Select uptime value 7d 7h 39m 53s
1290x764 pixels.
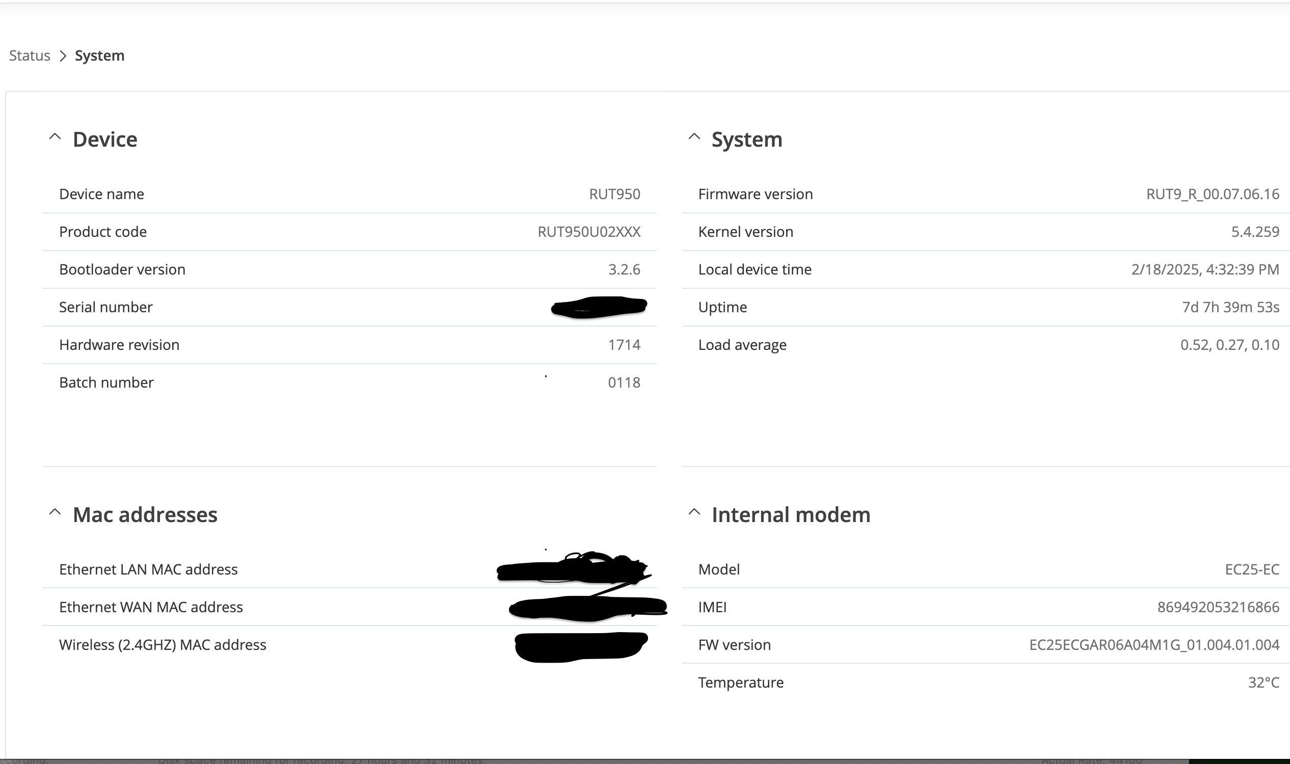[x=1230, y=307]
